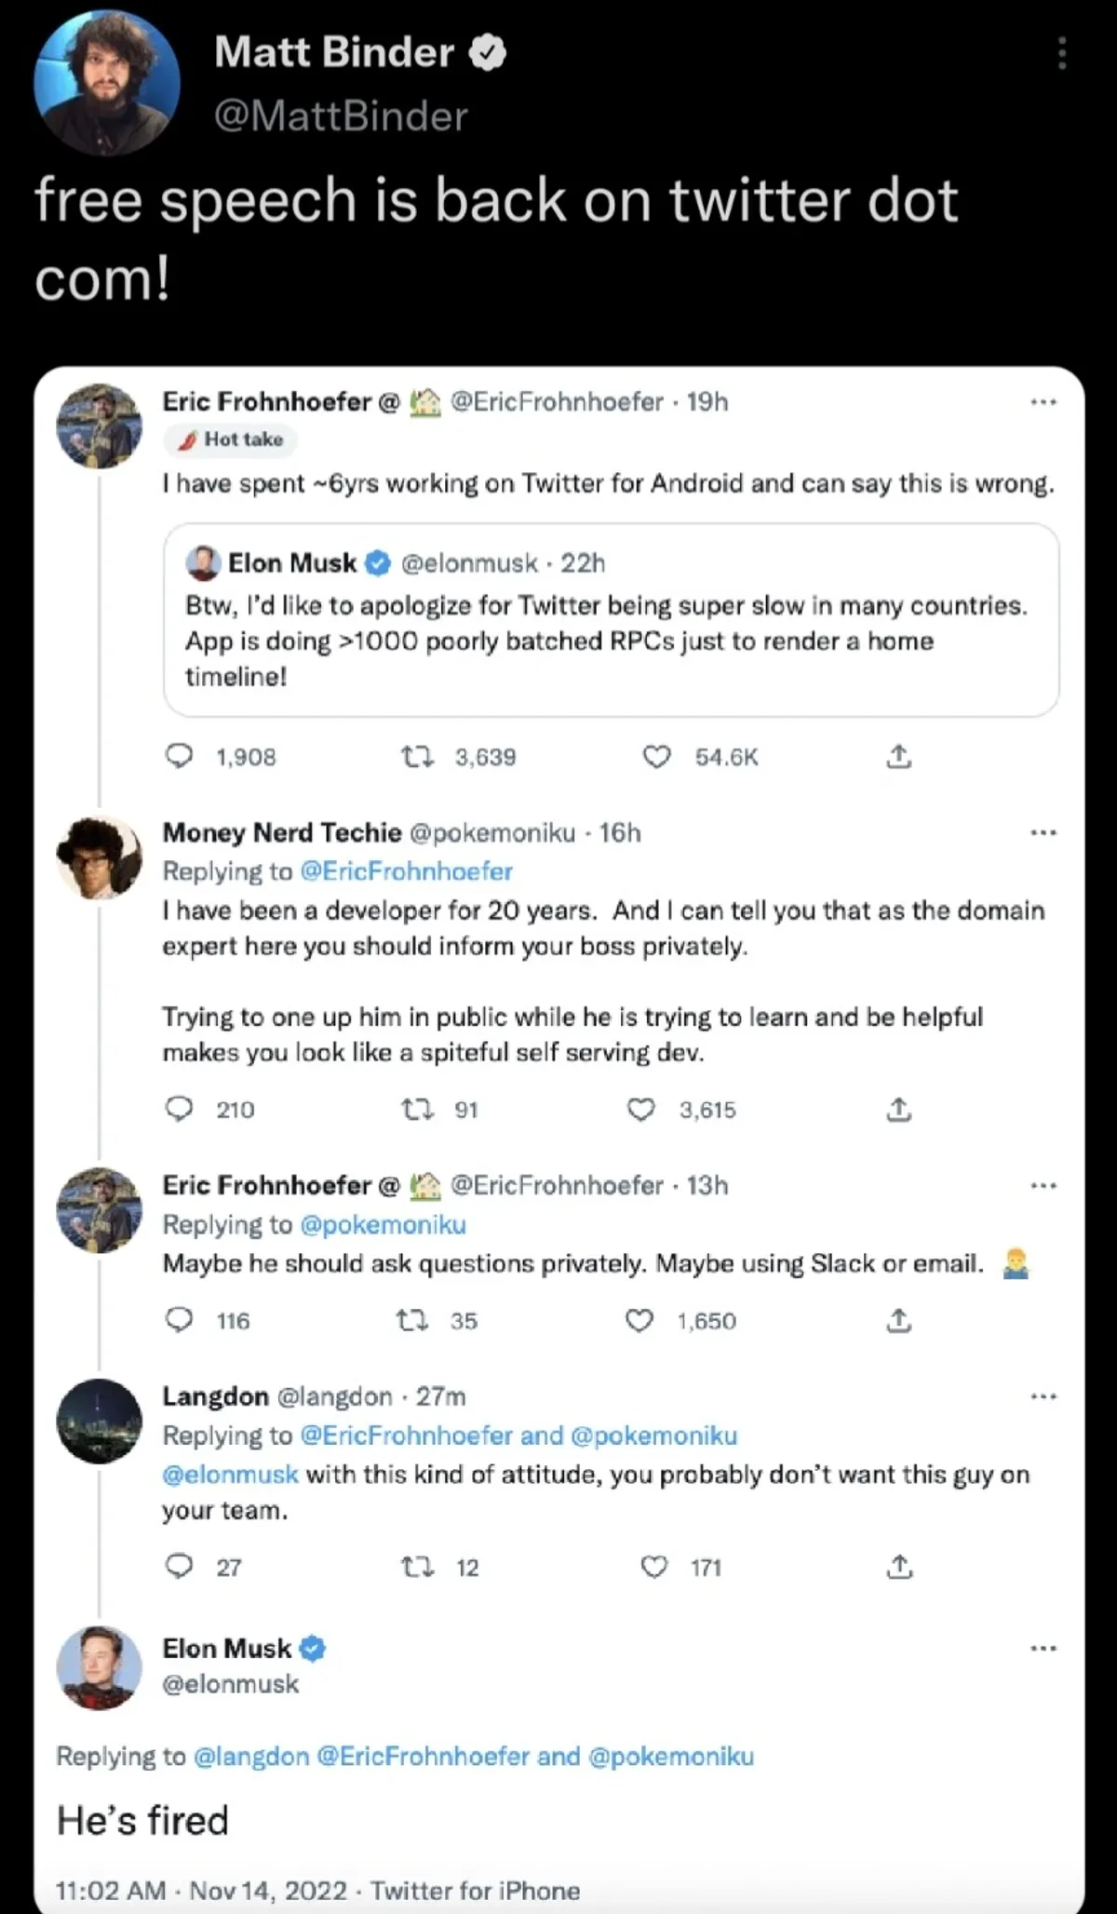This screenshot has width=1117, height=1914.
Task: Share Langdon's tweet
Action: coord(899,1567)
